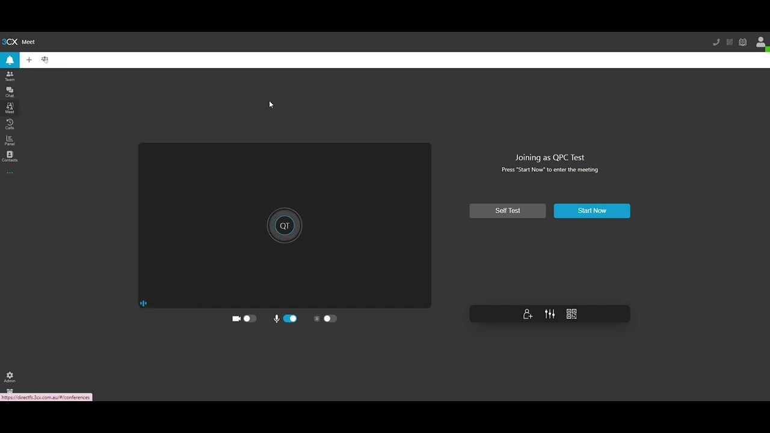Click the invite participant icon
This screenshot has width=770, height=433.
coord(528,314)
